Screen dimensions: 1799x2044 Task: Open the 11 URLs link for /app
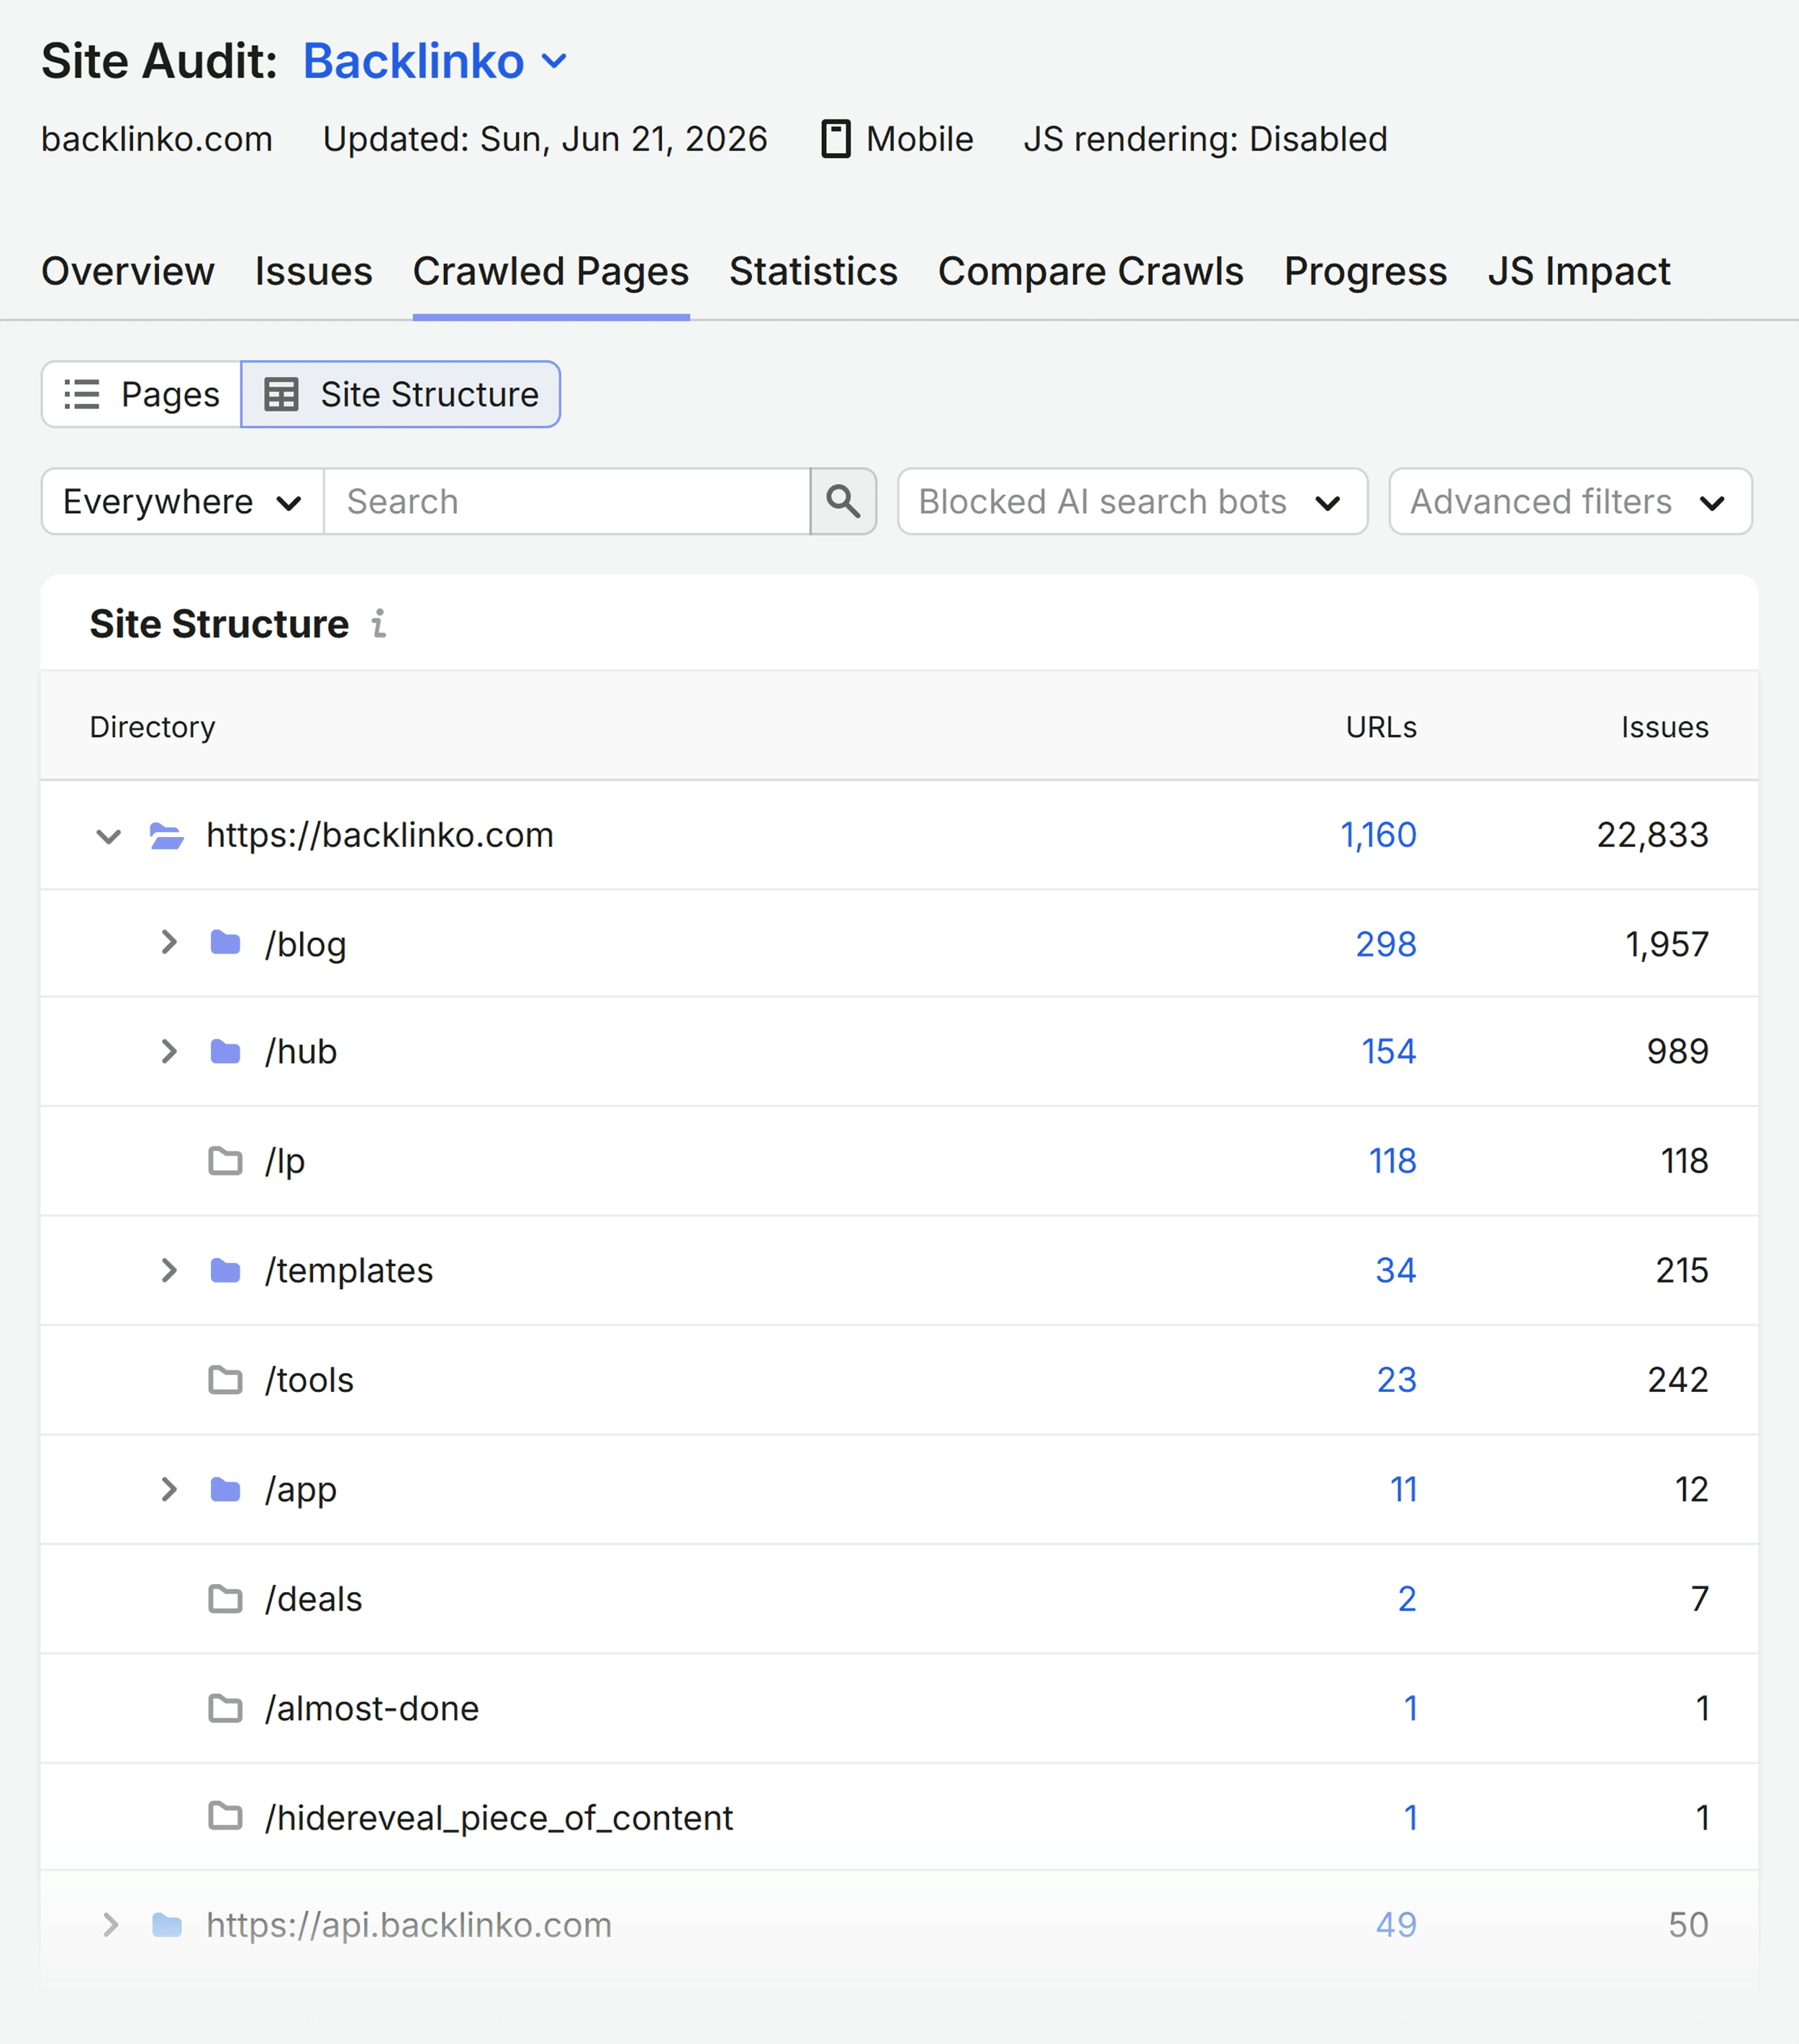1403,1489
